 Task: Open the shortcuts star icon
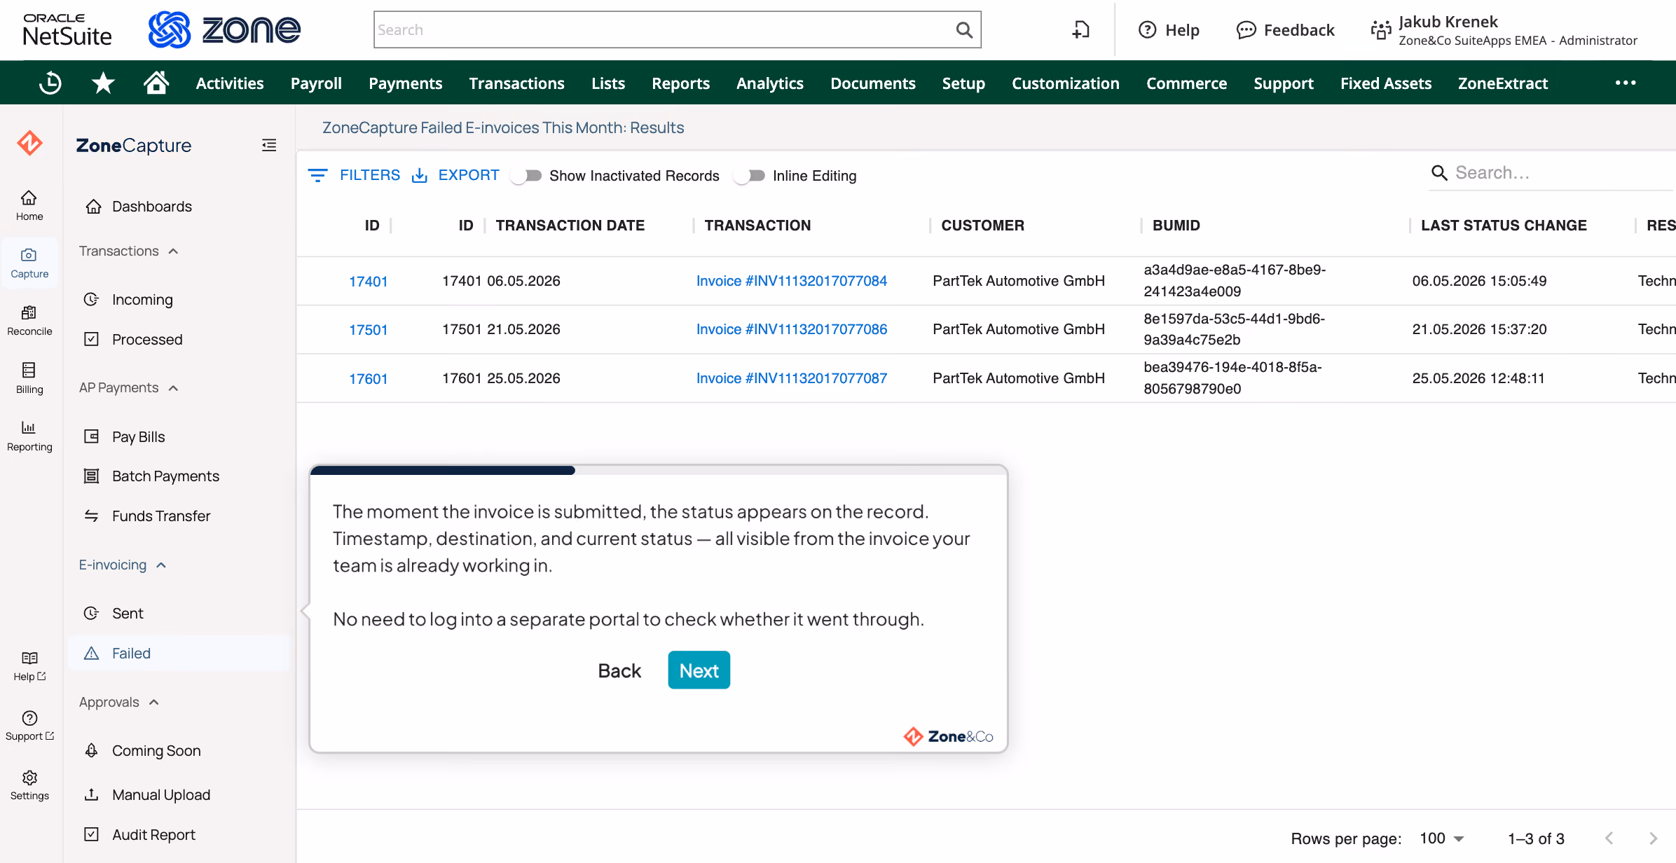coord(103,83)
